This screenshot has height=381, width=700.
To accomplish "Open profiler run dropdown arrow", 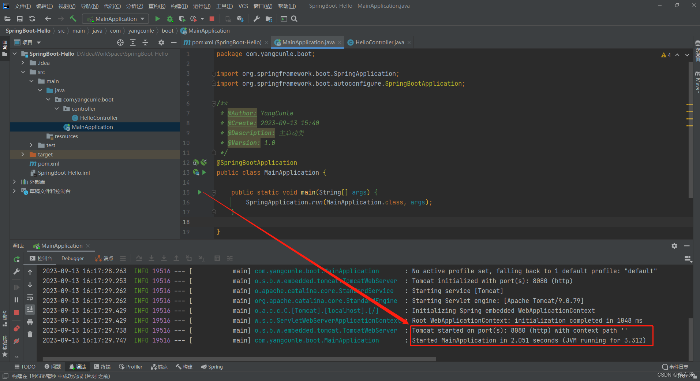I will [x=202, y=19].
